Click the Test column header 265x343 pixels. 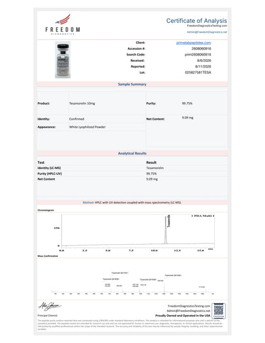[41, 163]
